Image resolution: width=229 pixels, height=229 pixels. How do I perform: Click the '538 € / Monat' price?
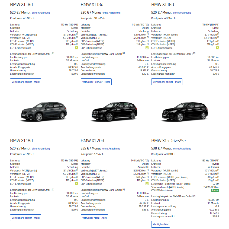point(161,148)
